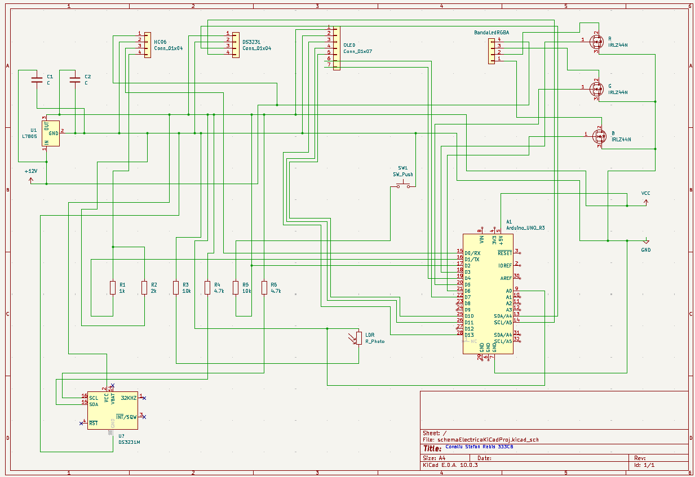Viewport: 695px width, 477px height.
Task: Click the 'VBAT' pin label
Action: pos(113,399)
